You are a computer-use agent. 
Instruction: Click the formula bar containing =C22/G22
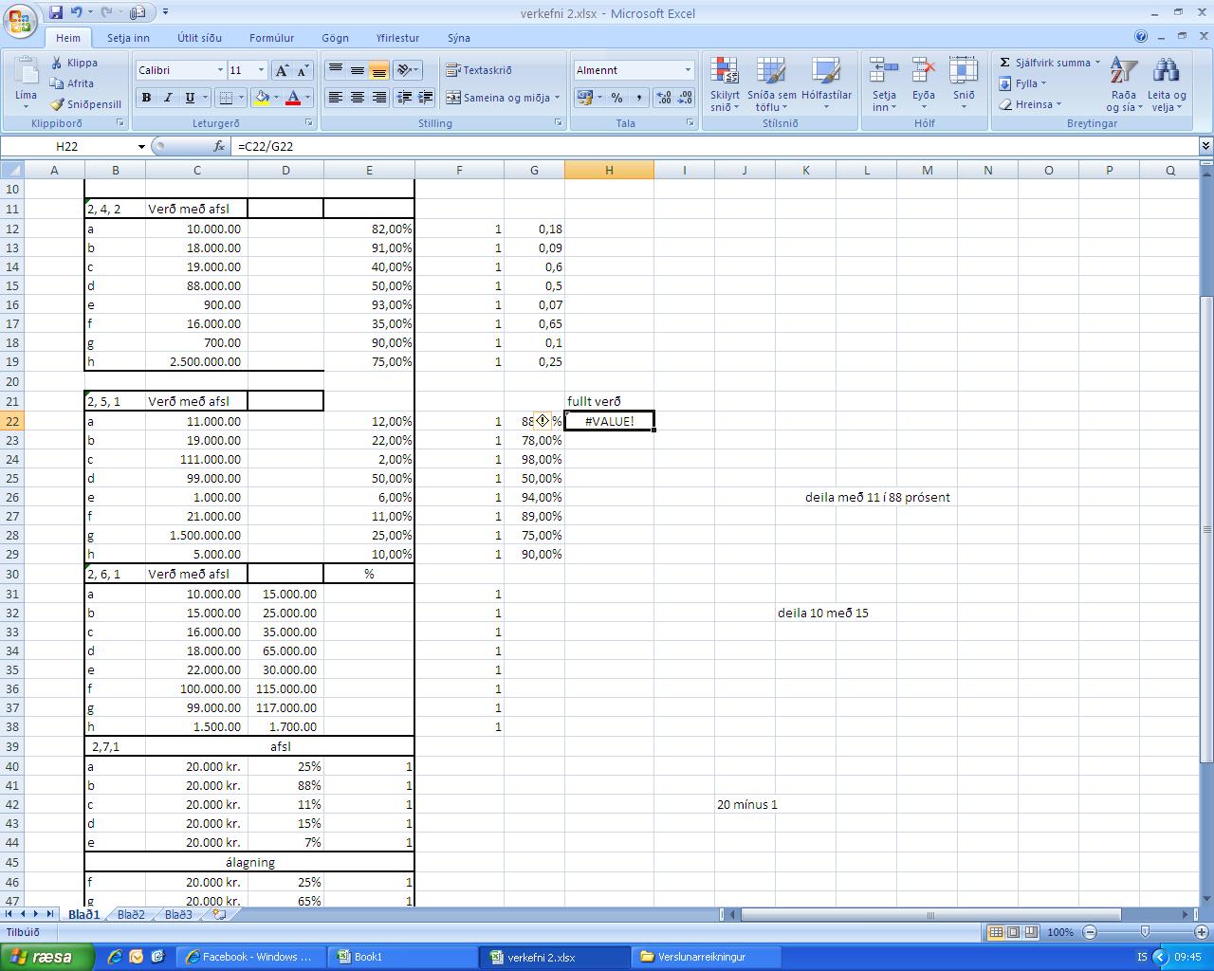664,146
